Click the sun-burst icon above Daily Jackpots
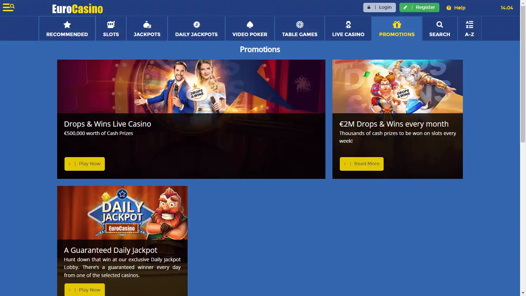This screenshot has height=296, width=526. tap(196, 25)
